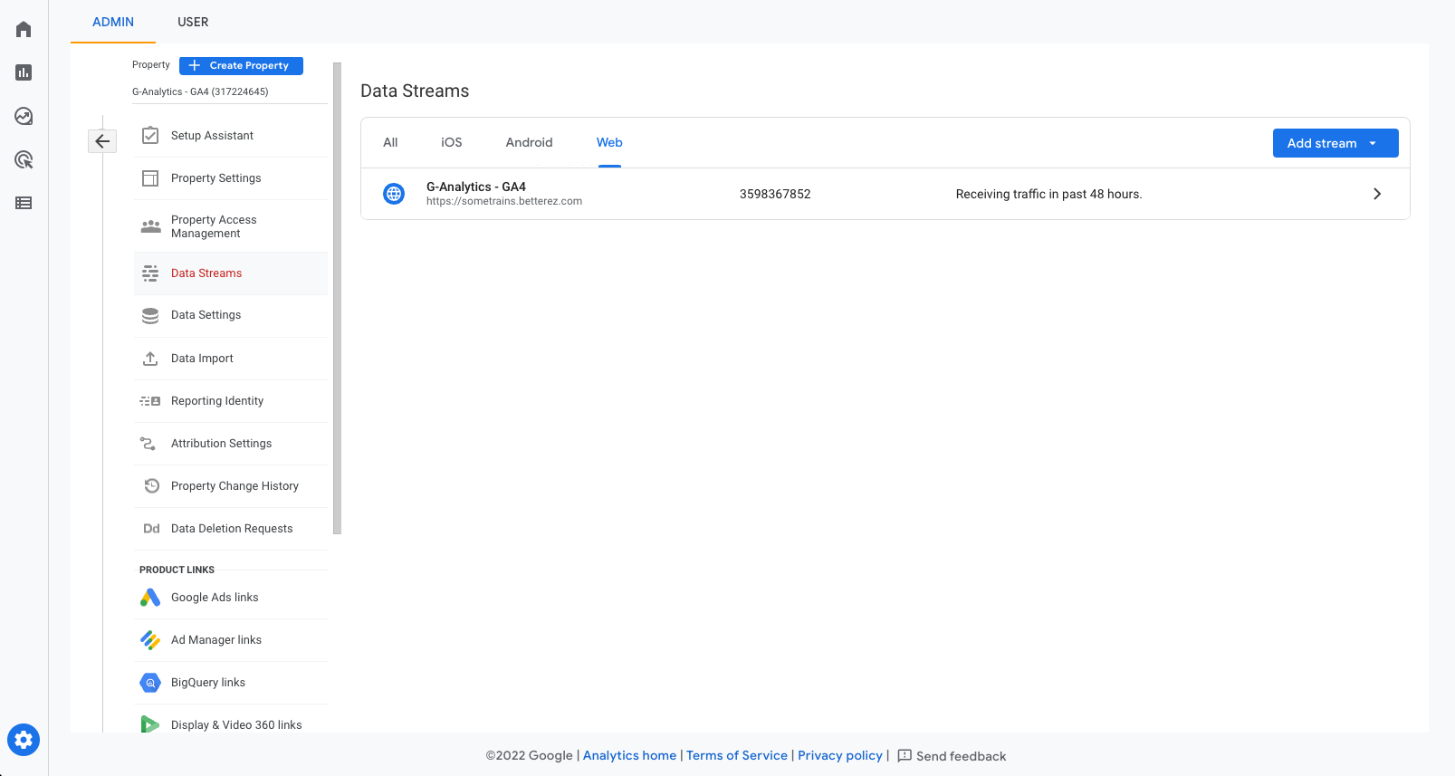Open Data Deletion Requests

click(x=231, y=529)
